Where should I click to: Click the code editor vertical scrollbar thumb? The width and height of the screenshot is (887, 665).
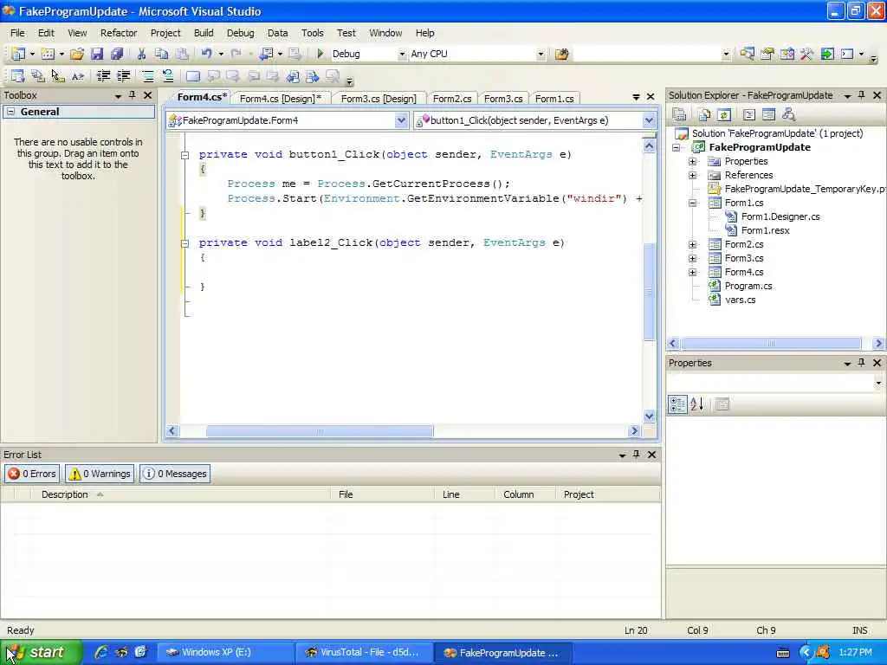pyautogui.click(x=649, y=292)
